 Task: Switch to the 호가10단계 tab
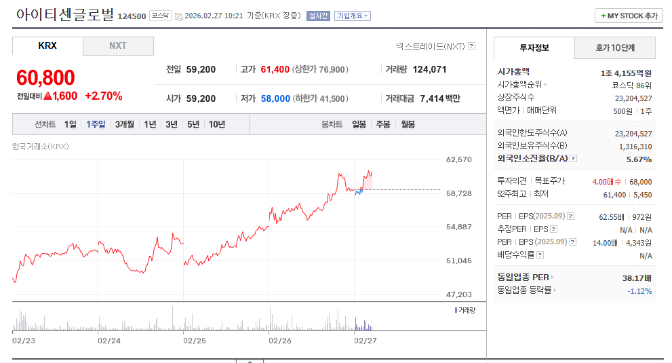click(614, 47)
